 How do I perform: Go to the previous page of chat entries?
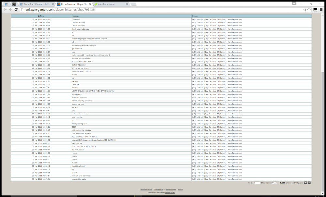coord(306,183)
